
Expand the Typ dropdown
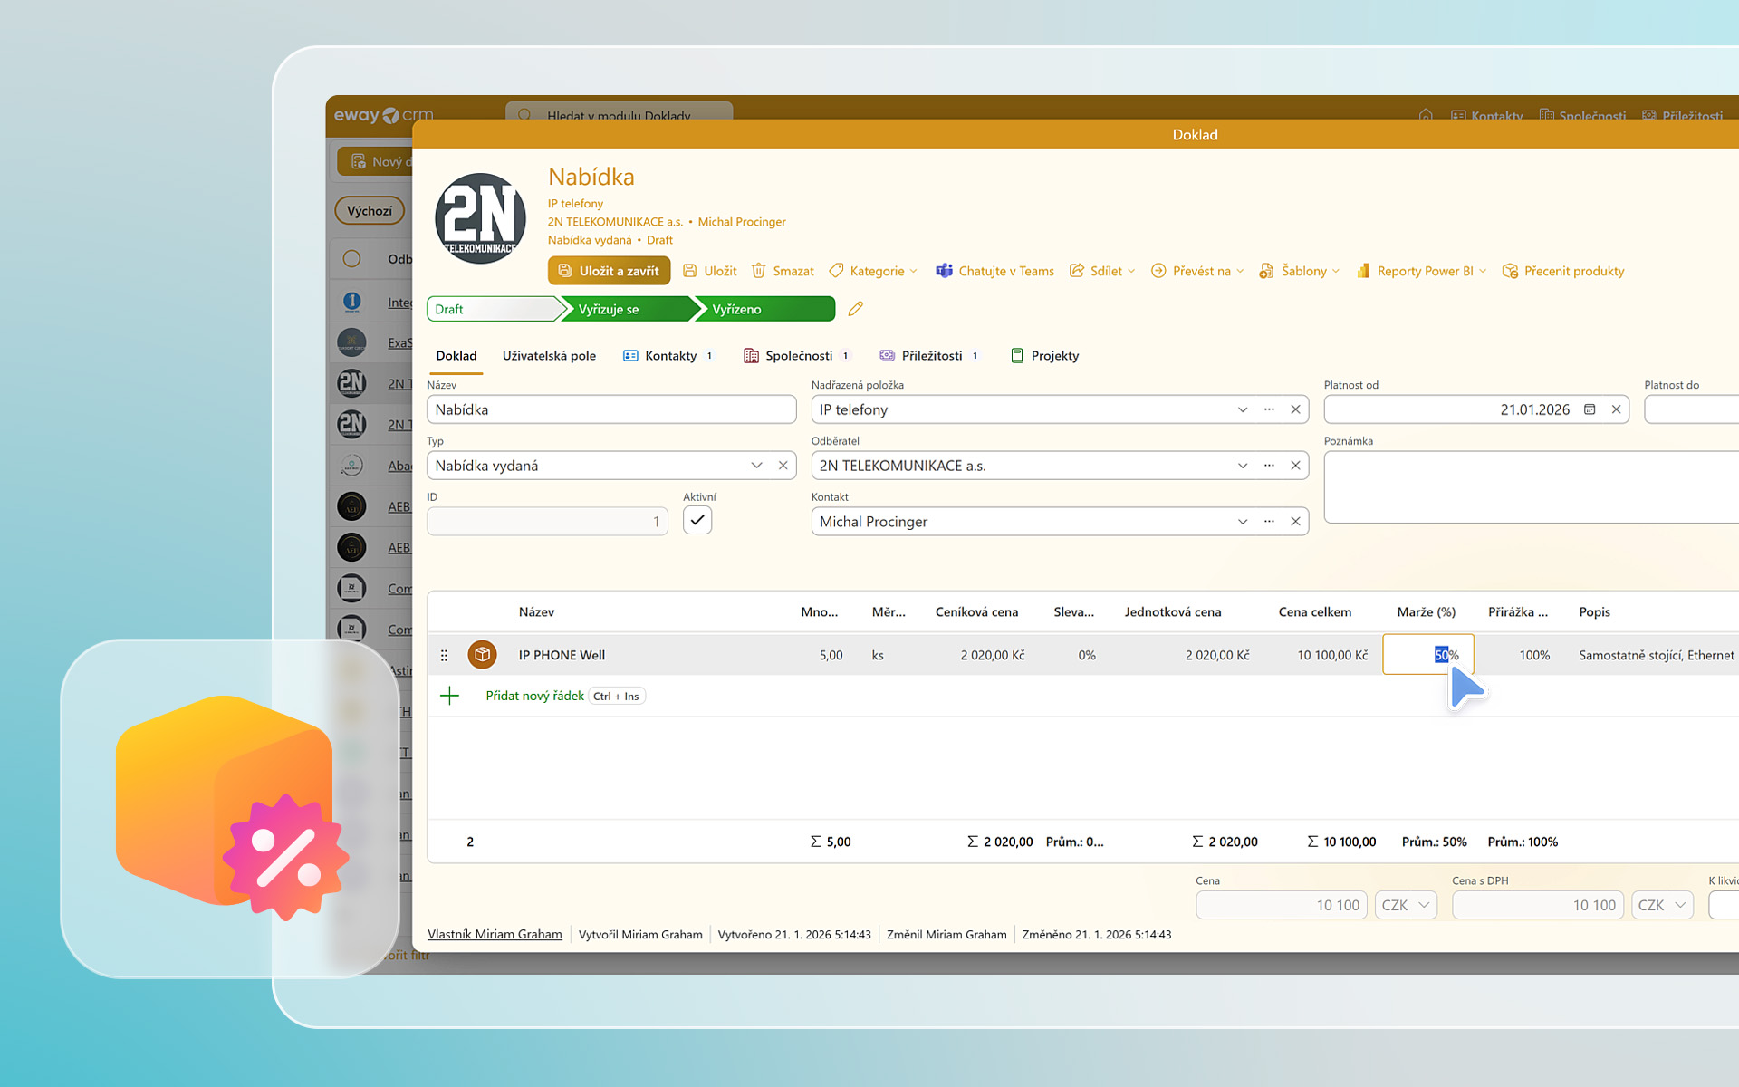click(x=756, y=466)
